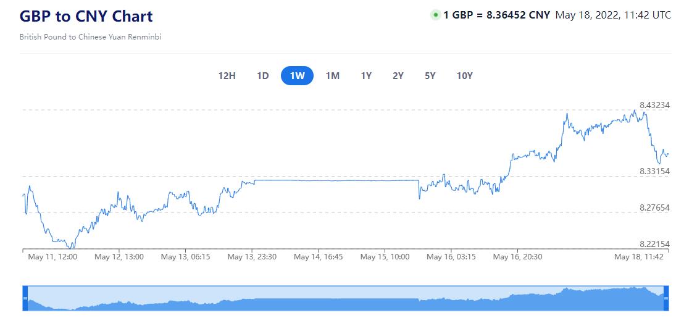Image resolution: width=684 pixels, height=323 pixels.
Task: Click the British Pound to Chinese Yuan subtitle
Action: click(90, 37)
